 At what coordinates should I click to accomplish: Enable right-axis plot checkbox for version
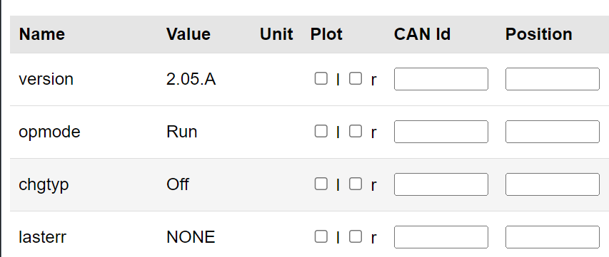[356, 78]
